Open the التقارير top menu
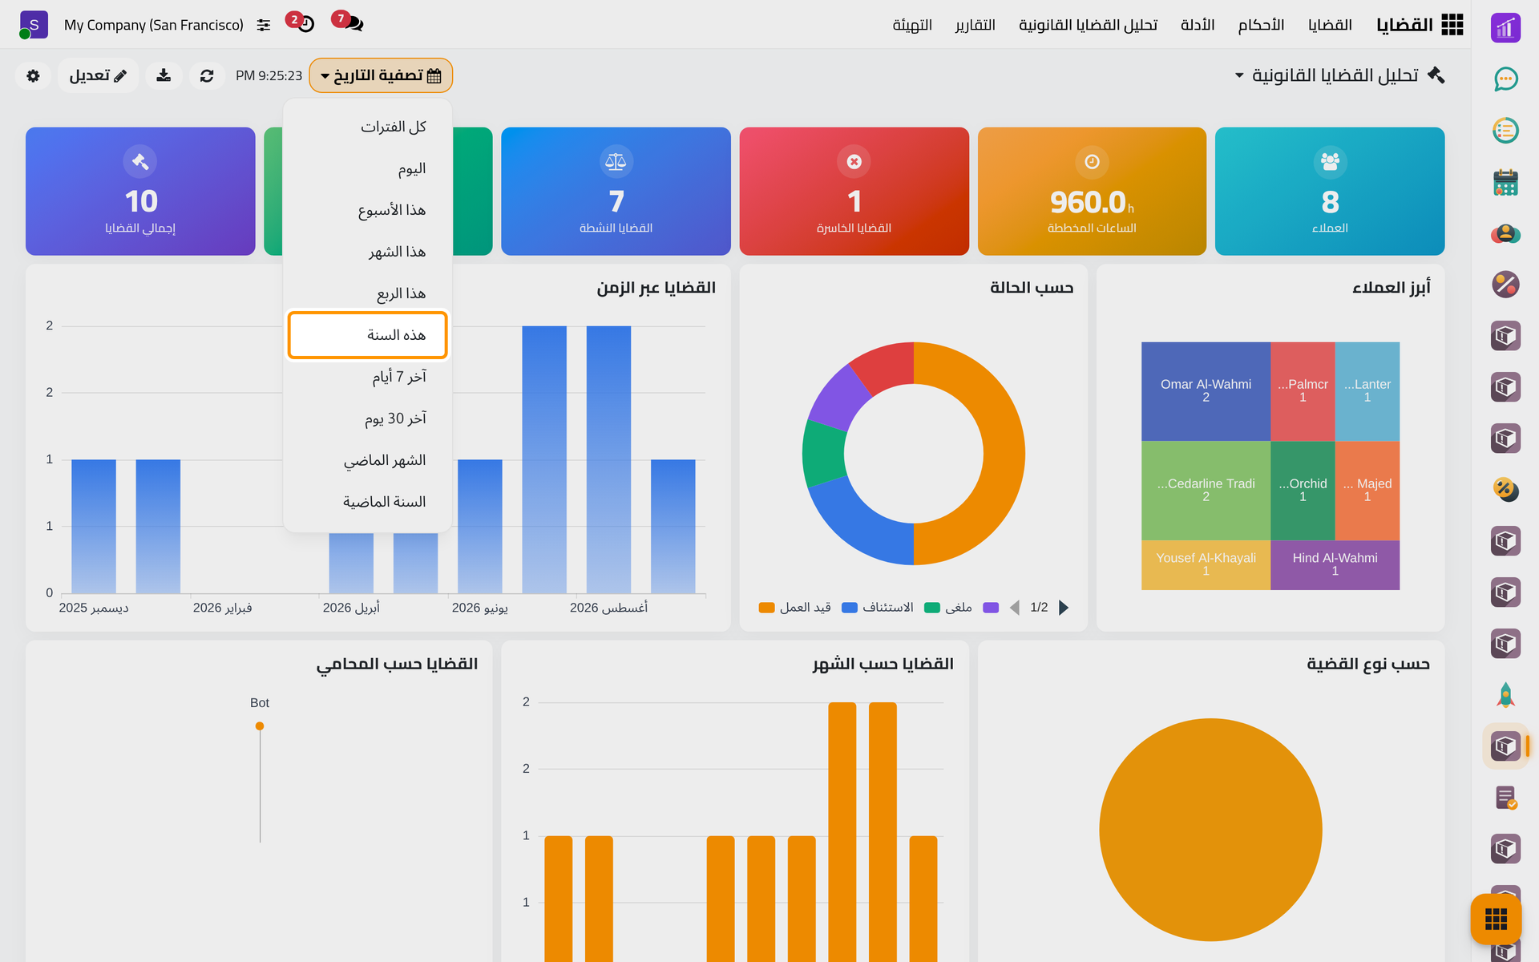The image size is (1539, 962). click(x=975, y=25)
